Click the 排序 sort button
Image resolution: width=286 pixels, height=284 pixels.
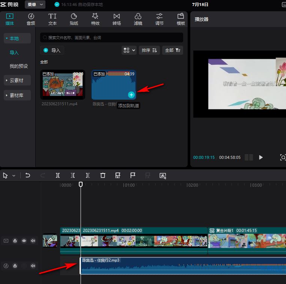[x=149, y=50]
